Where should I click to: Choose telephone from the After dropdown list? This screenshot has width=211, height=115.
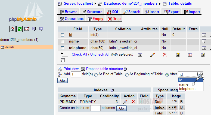[x=187, y=89]
